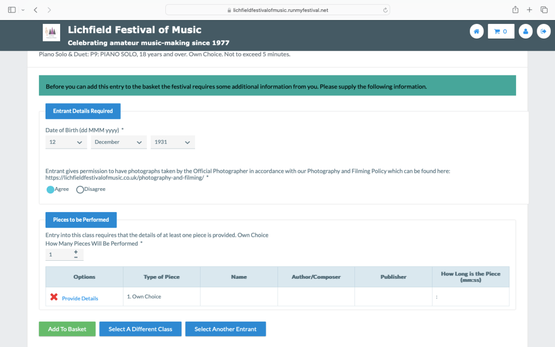Viewport: 555px width, 347px height.
Task: Click the Safari address bar
Action: [x=277, y=10]
